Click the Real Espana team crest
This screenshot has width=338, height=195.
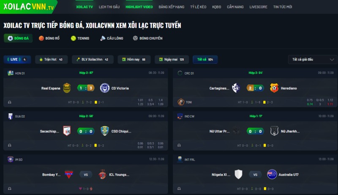(x=67, y=88)
